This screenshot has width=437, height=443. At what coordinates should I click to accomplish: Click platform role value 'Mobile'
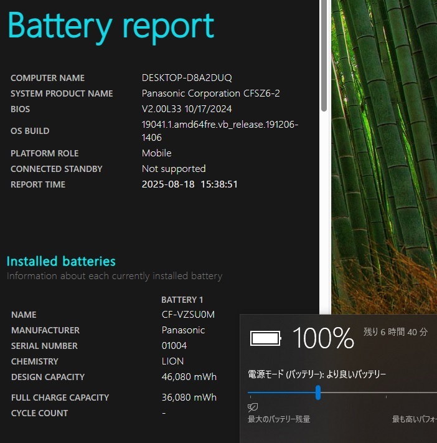pyautogui.click(x=156, y=153)
